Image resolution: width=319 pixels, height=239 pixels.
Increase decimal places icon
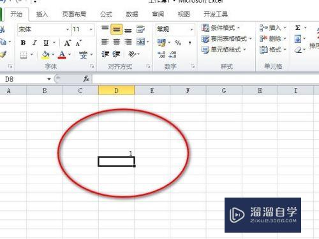point(161,55)
